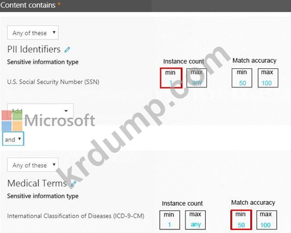Set ICD-9-CM instance count min field
This screenshot has width=291, height=233.
click(170, 220)
